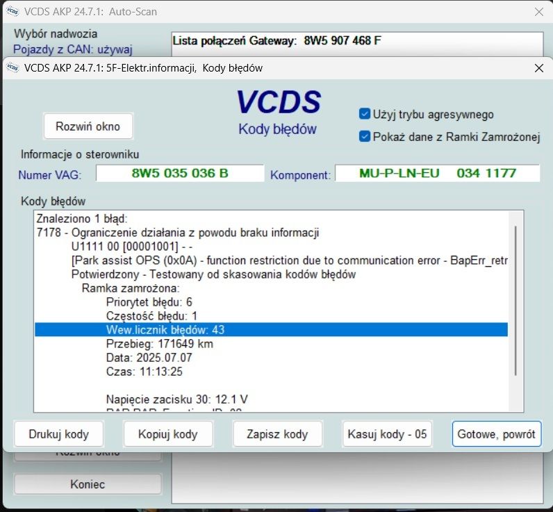The image size is (553, 512).
Task: Click 'Pojazdy z CAN: używaj' in Auto-Scan window
Action: pos(73,49)
